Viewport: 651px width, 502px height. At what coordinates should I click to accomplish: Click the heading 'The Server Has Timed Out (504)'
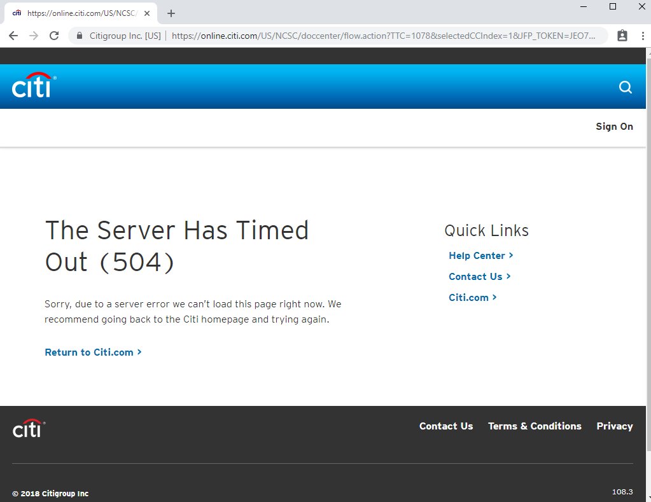(177, 246)
